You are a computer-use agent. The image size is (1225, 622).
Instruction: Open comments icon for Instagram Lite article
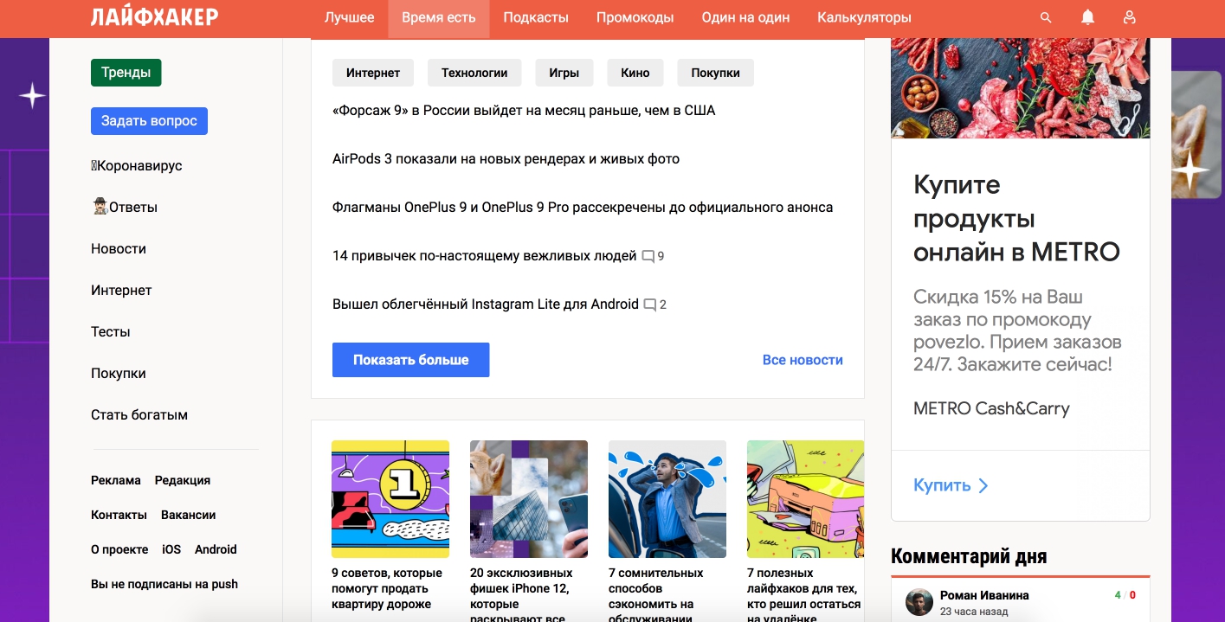[650, 305]
